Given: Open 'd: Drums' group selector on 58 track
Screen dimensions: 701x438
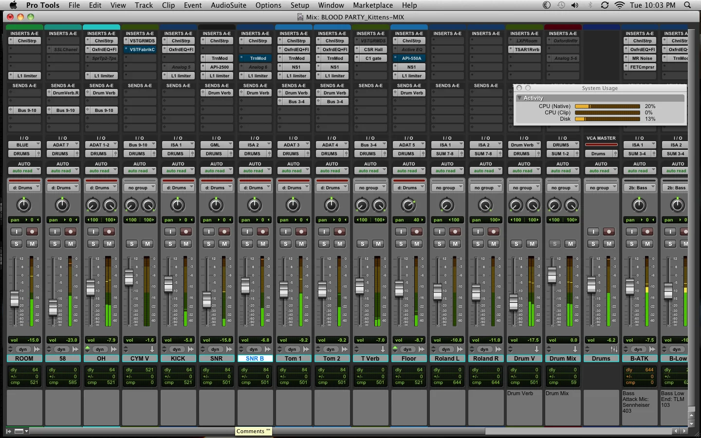Looking at the screenshot, I should point(62,188).
